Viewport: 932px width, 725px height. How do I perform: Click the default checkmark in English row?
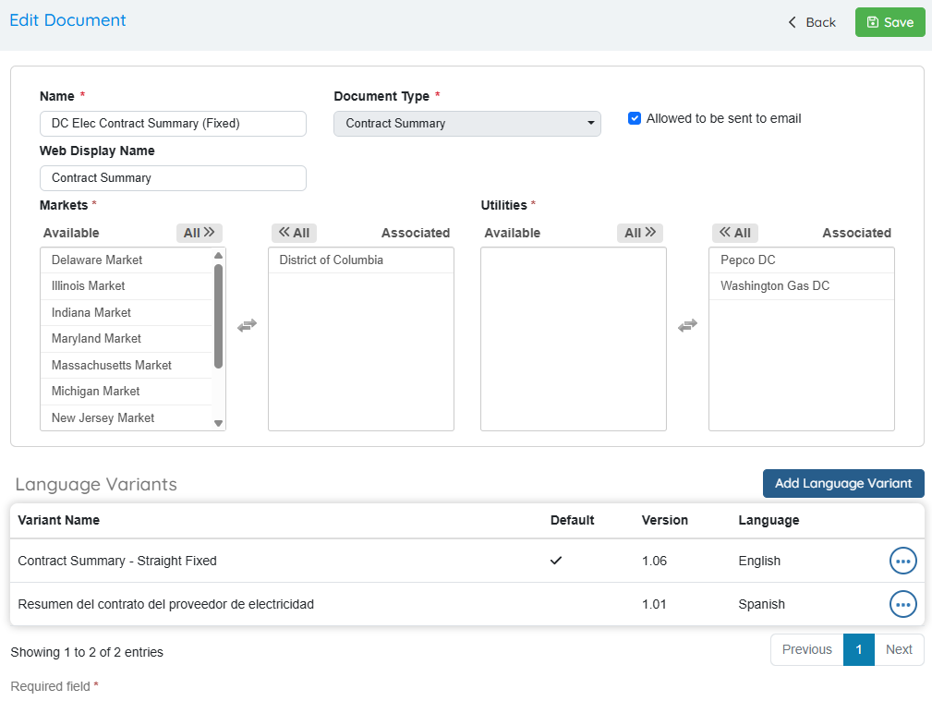tap(556, 561)
